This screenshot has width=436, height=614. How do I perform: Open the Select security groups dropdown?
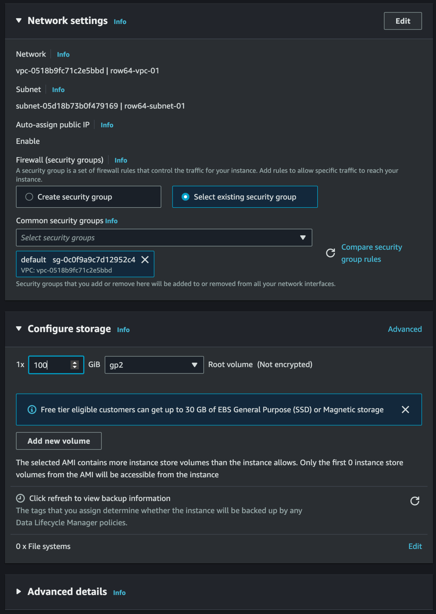(164, 238)
